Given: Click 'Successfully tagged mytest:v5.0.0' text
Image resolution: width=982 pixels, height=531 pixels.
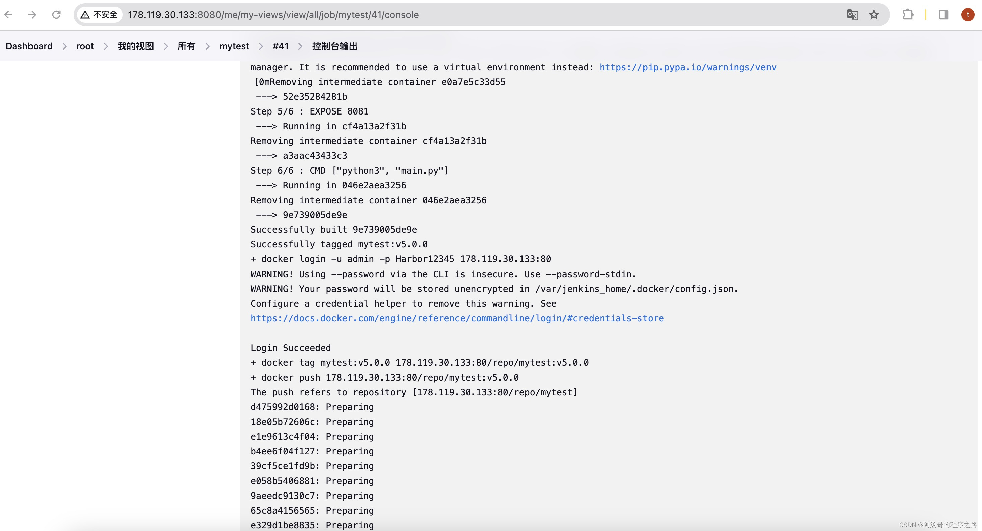Looking at the screenshot, I should [339, 244].
